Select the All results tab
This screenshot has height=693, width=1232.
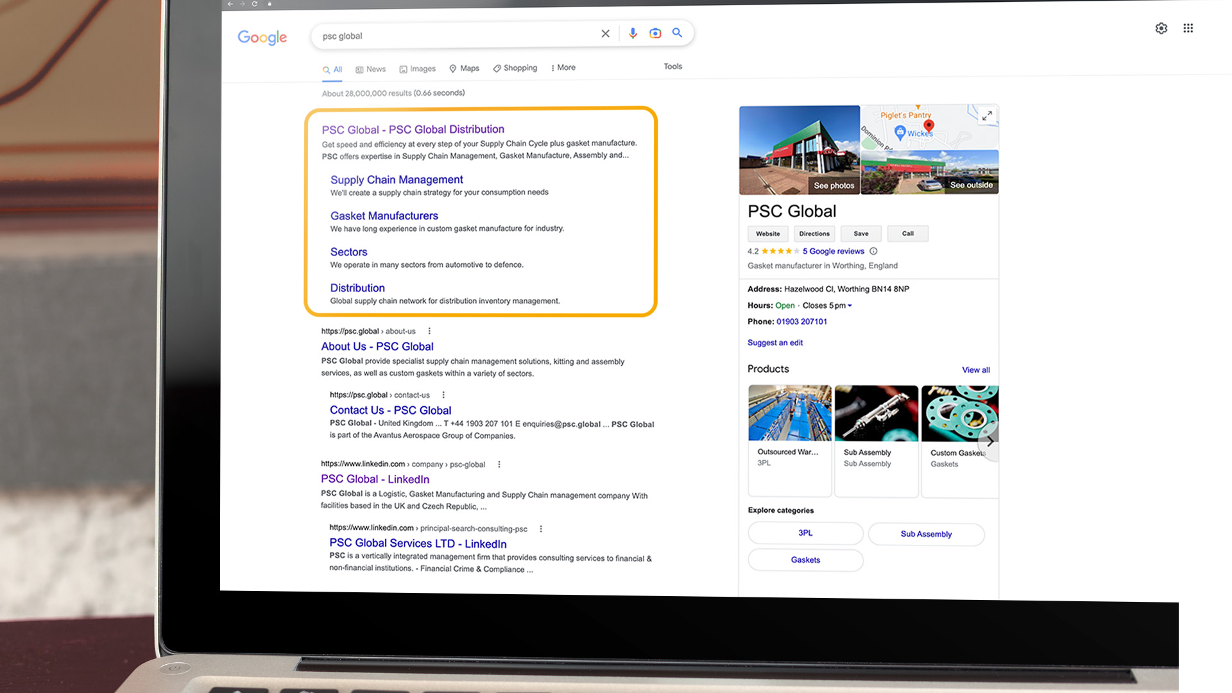332,69
